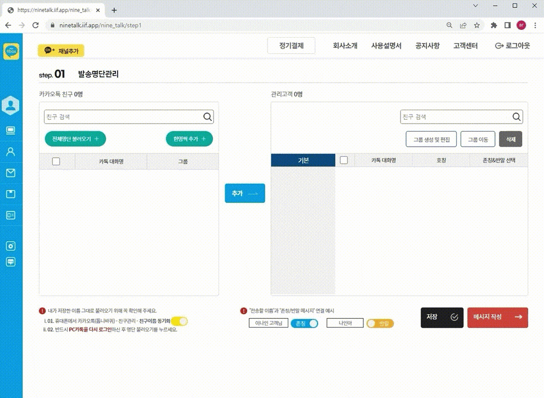Image resolution: width=544 pixels, height=398 pixels.
Task: Open the tab search chevron
Action: click(x=476, y=6)
